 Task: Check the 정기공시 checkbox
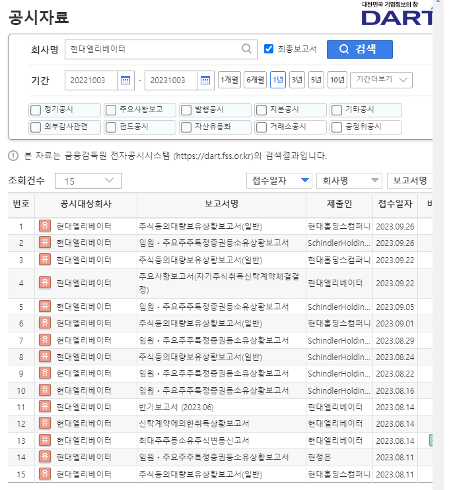coord(36,110)
